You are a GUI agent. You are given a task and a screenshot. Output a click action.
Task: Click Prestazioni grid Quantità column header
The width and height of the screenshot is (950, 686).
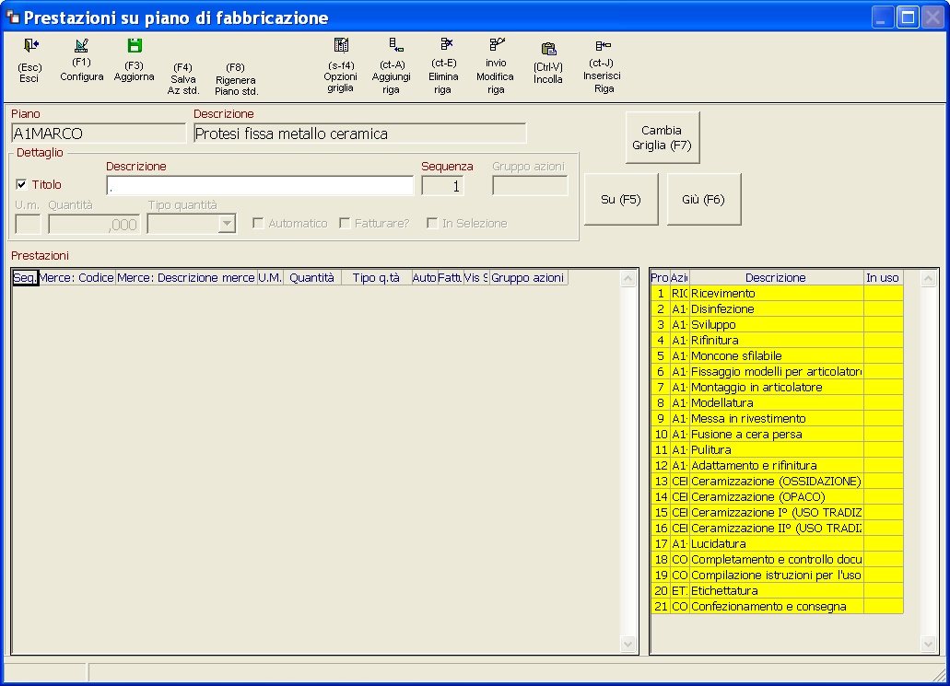click(x=312, y=278)
